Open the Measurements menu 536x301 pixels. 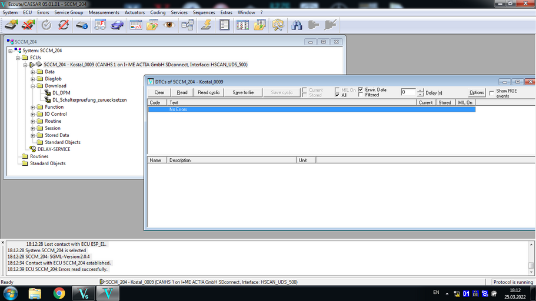click(x=104, y=12)
